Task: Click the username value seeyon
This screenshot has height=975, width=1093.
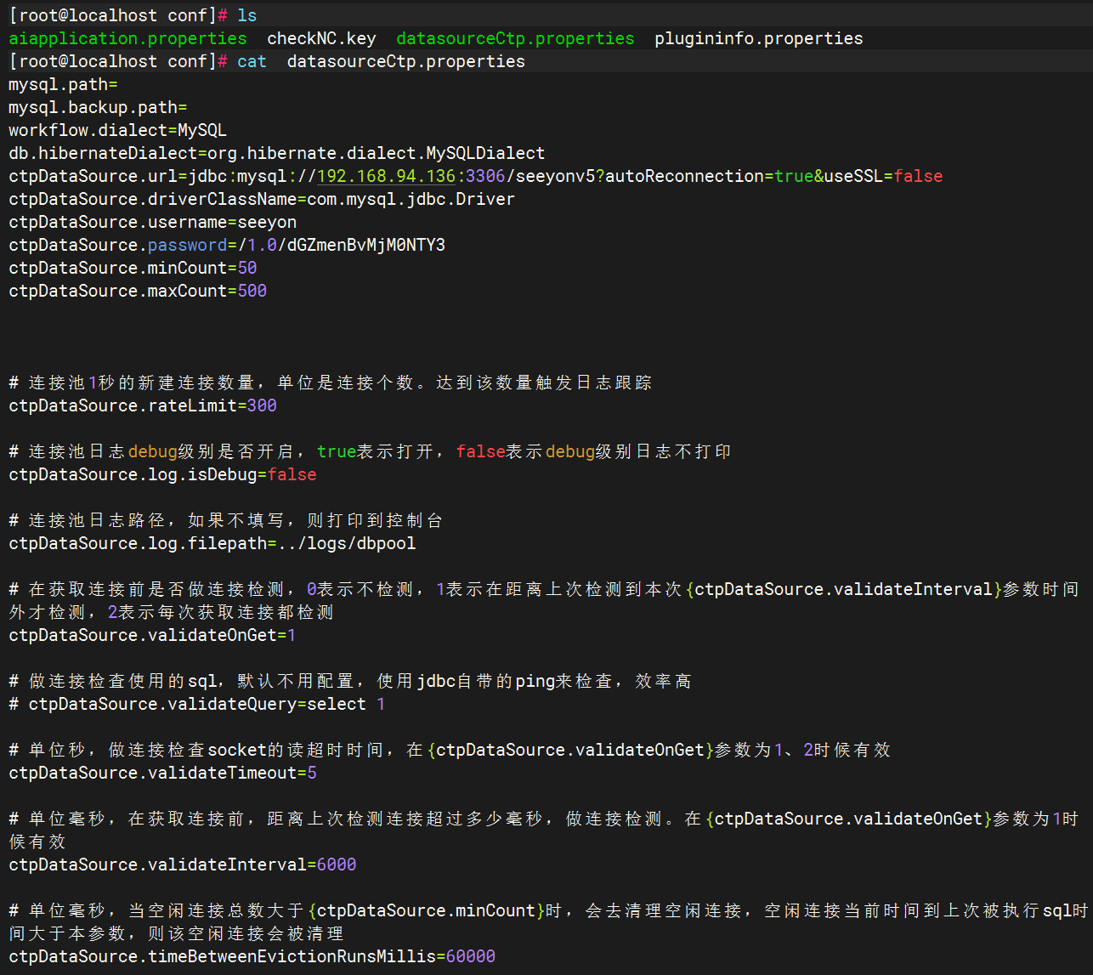Action: click(x=267, y=222)
